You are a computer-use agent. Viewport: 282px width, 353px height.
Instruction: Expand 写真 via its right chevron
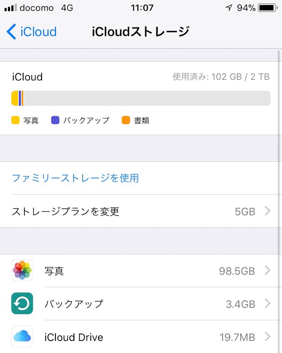(x=268, y=270)
